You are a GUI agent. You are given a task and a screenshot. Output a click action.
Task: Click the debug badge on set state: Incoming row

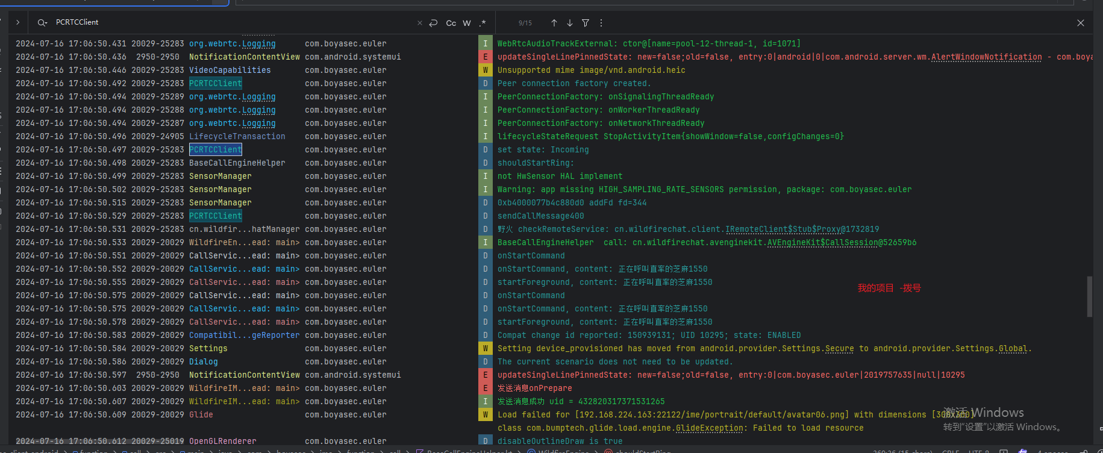[x=485, y=149]
